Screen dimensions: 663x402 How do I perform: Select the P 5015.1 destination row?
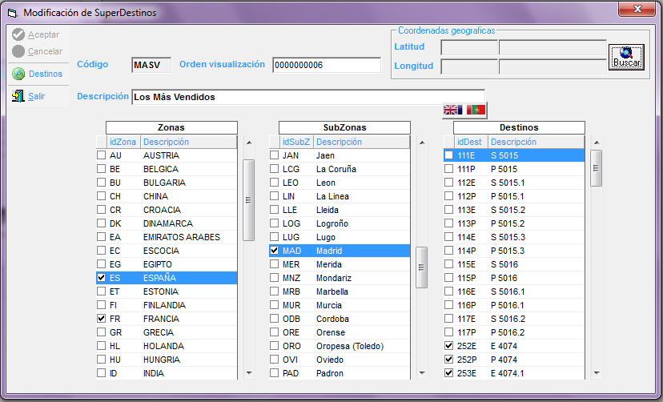click(x=514, y=196)
